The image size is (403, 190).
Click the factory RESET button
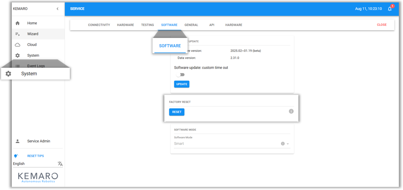pos(176,112)
